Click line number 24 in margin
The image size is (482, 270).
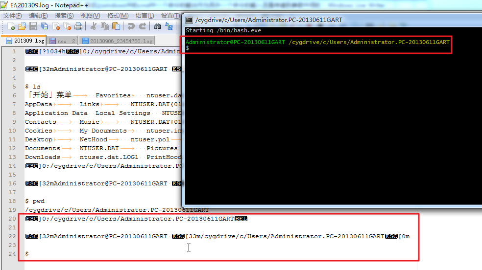click(12, 254)
